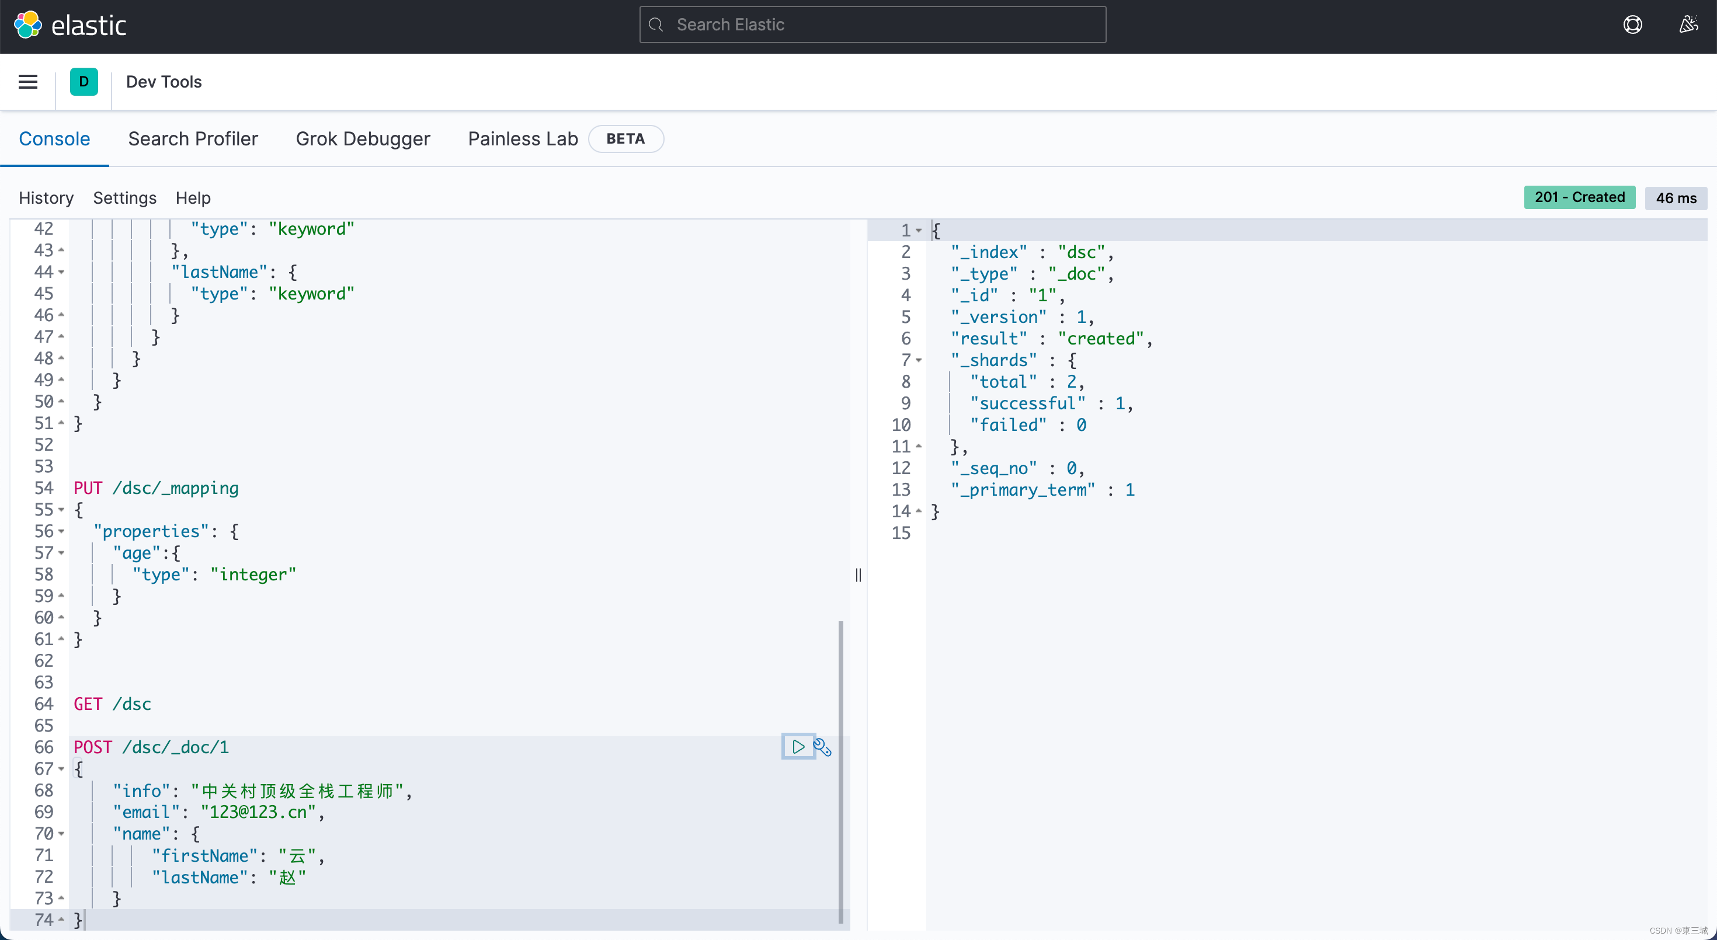Viewport: 1717px width, 940px height.
Task: Collapse the age block at line 57
Action: (x=61, y=553)
